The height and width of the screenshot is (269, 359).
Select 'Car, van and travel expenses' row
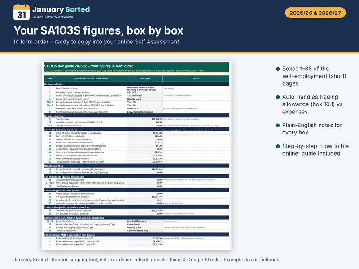(136, 136)
